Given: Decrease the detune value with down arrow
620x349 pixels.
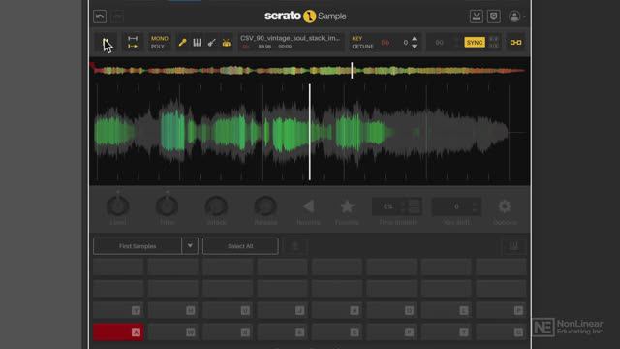Looking at the screenshot, I should point(414,47).
